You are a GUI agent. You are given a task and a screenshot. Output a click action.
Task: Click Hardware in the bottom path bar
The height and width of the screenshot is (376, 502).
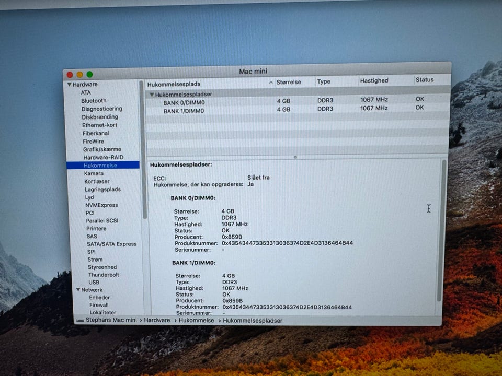[157, 320]
